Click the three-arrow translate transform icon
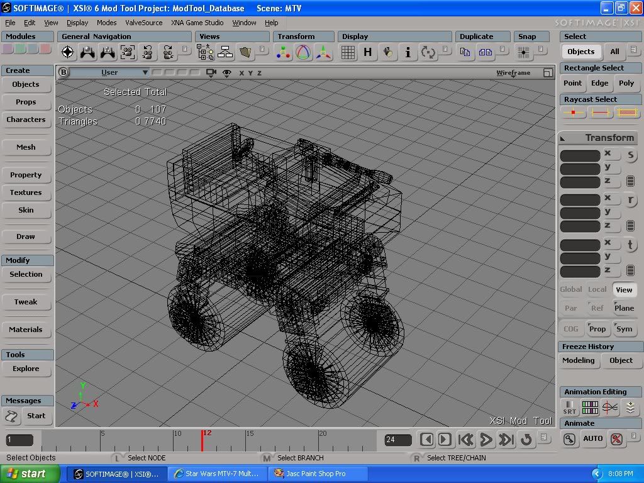The image size is (644, 483). 323,52
